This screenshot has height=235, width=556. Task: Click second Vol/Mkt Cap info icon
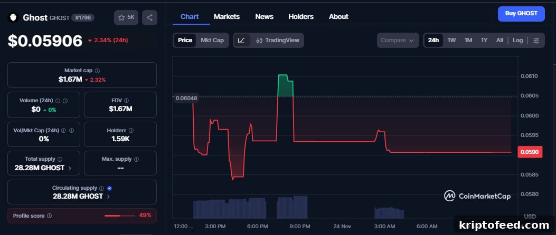72,131
